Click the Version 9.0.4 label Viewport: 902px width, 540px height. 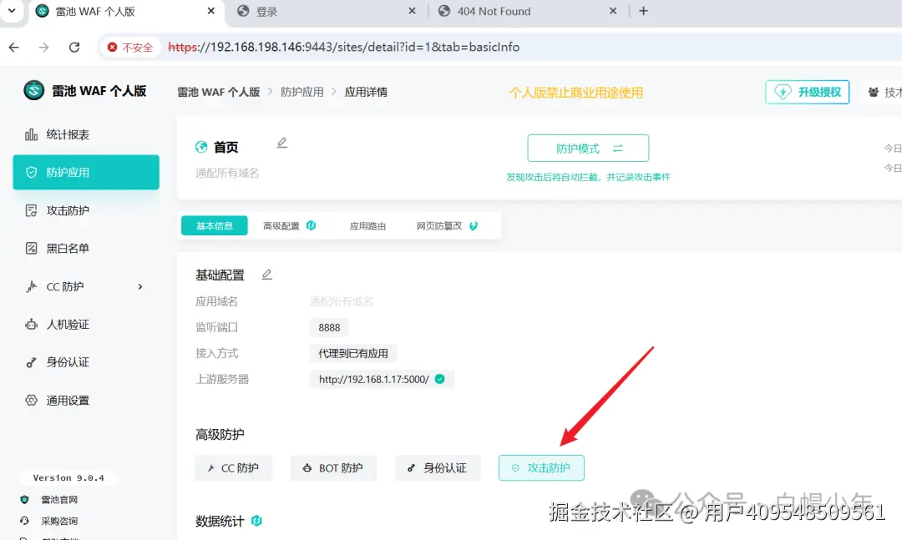point(68,478)
